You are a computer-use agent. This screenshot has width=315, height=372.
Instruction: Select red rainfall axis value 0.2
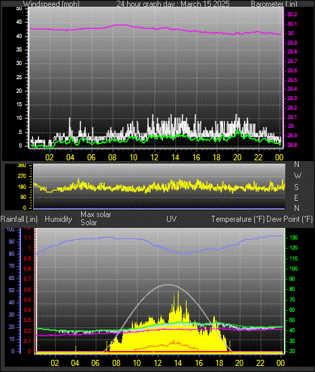click(28, 331)
